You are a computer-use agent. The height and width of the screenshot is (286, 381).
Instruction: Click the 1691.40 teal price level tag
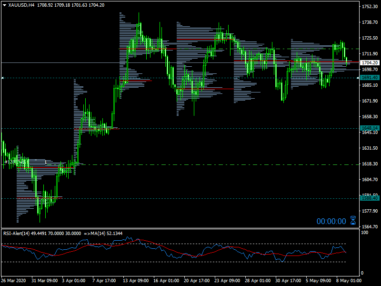click(370, 77)
